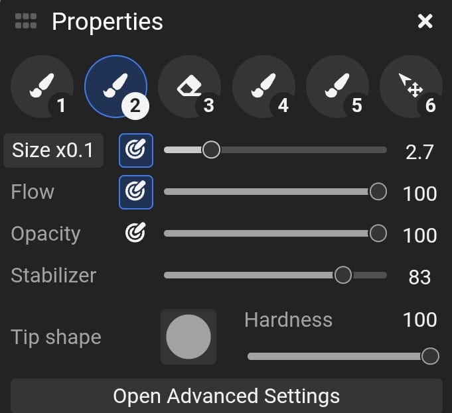The height and width of the screenshot is (413, 452).
Task: Click the Opacity value 100
Action: pos(419,235)
